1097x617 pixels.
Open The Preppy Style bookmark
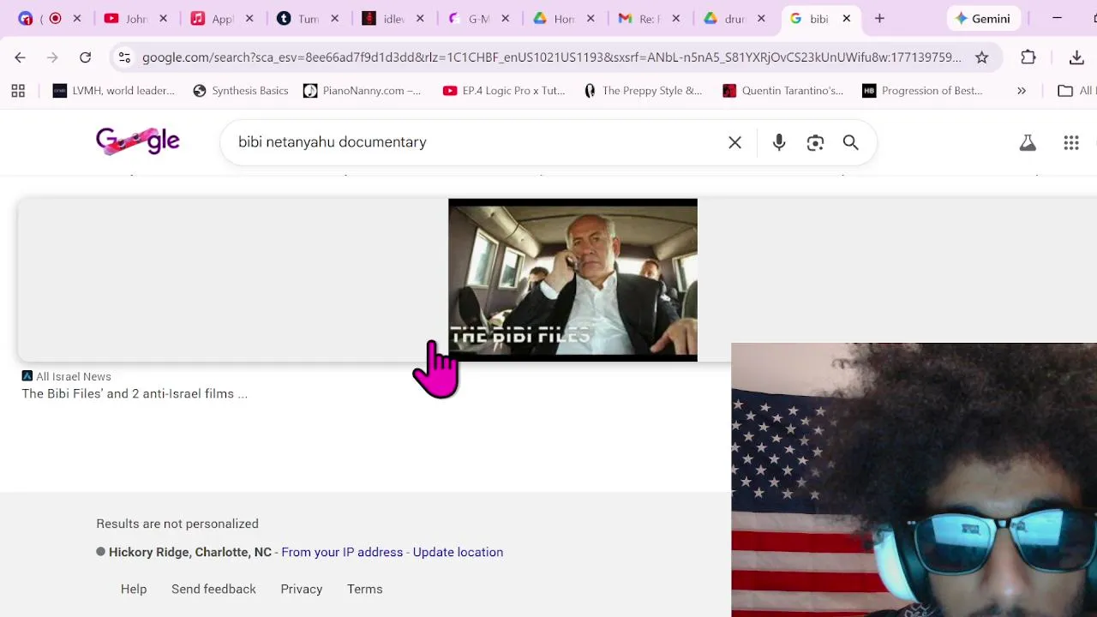click(x=643, y=91)
